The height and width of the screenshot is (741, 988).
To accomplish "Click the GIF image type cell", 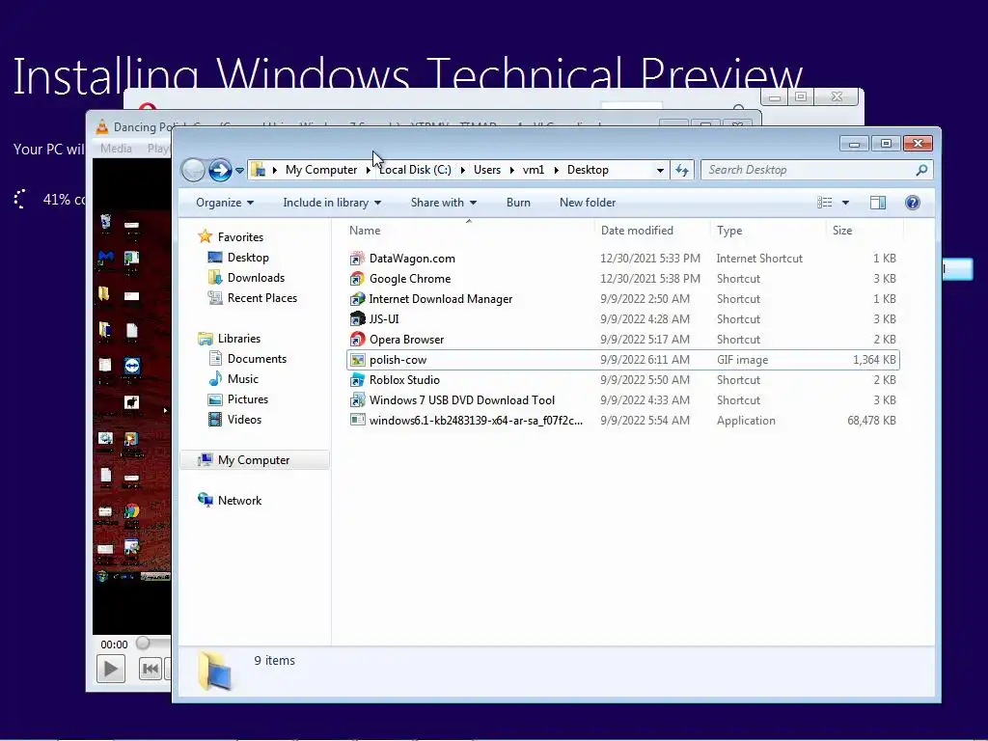I will tap(742, 360).
